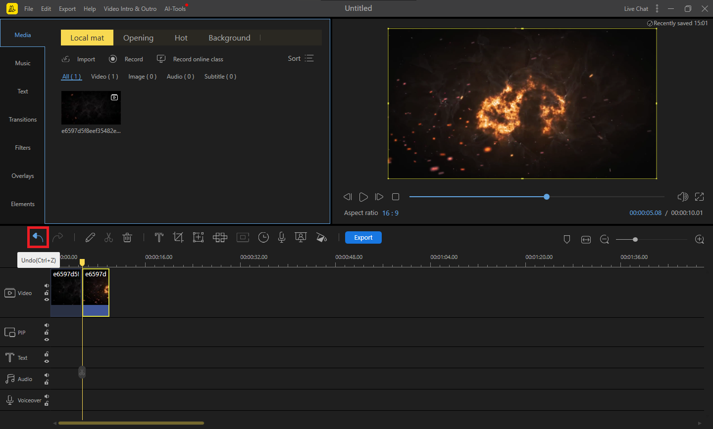This screenshot has width=713, height=429.
Task: Fit timeline to window icon
Action: 586,239
